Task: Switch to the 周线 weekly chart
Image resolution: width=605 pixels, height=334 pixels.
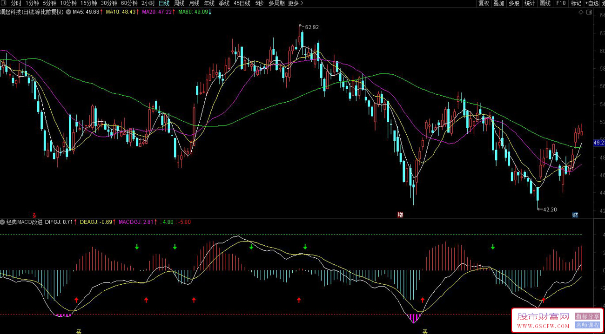Action: pos(179,3)
